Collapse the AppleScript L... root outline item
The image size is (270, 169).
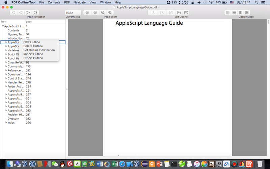tap(3, 26)
